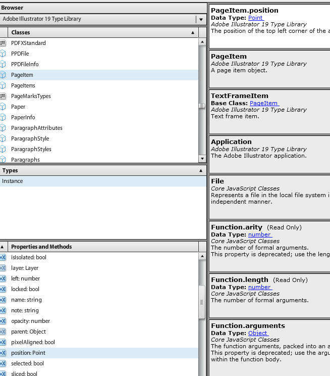The width and height of the screenshot is (330, 376).
Task: Select the PageMarksTypes class
Action: pos(99,96)
